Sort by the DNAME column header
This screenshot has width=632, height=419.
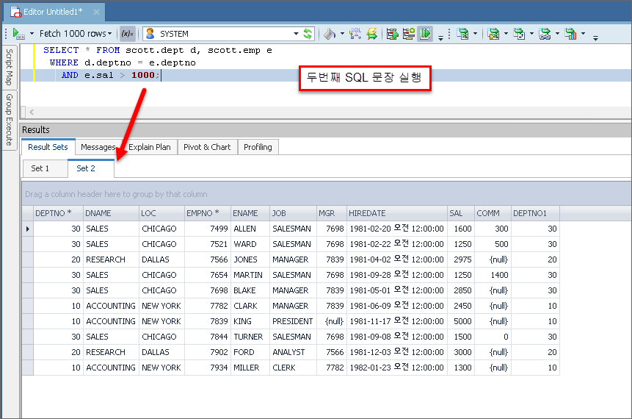[111, 213]
